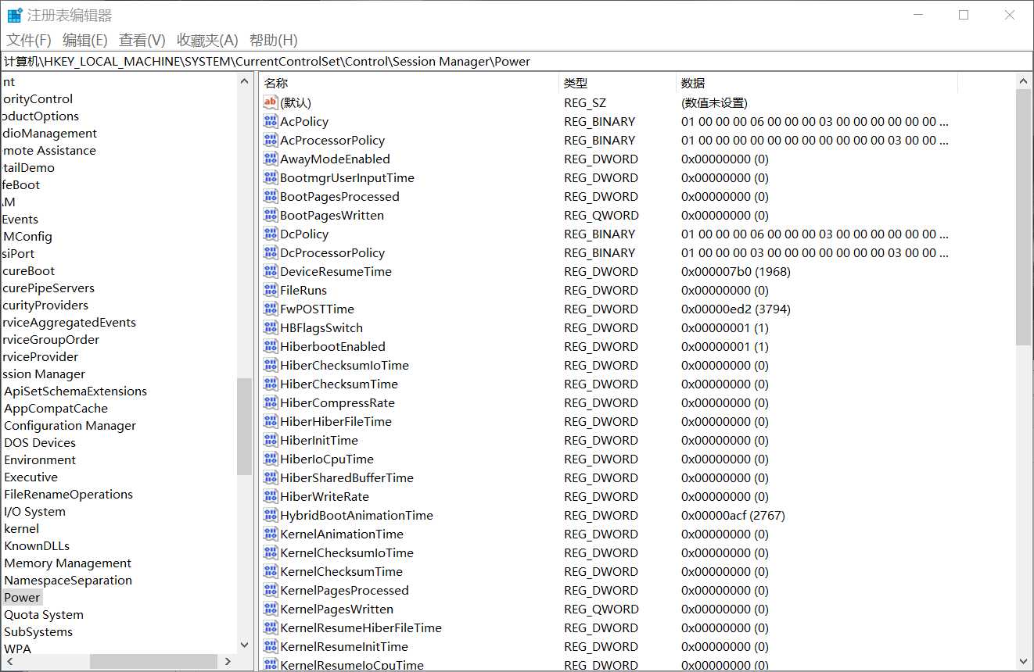Open the 查看(V) menu
Image resolution: width=1034 pixels, height=672 pixels.
click(x=142, y=40)
